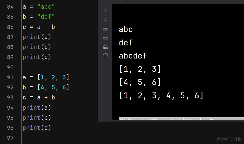This screenshot has height=144, width=244.
Task: Click console output [1, 2, 3, 4, 5, 6]
Action: click(x=161, y=96)
